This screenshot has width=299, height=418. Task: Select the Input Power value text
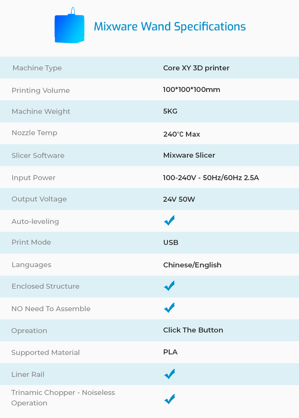click(211, 178)
